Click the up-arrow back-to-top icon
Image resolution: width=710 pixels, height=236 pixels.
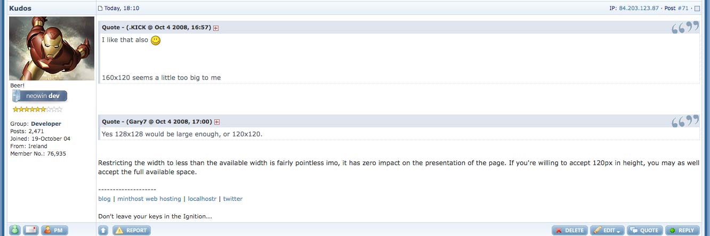pos(103,230)
